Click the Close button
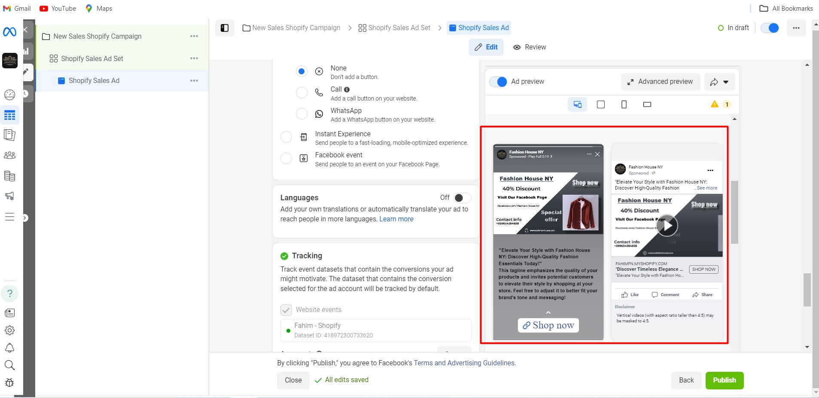 click(293, 380)
